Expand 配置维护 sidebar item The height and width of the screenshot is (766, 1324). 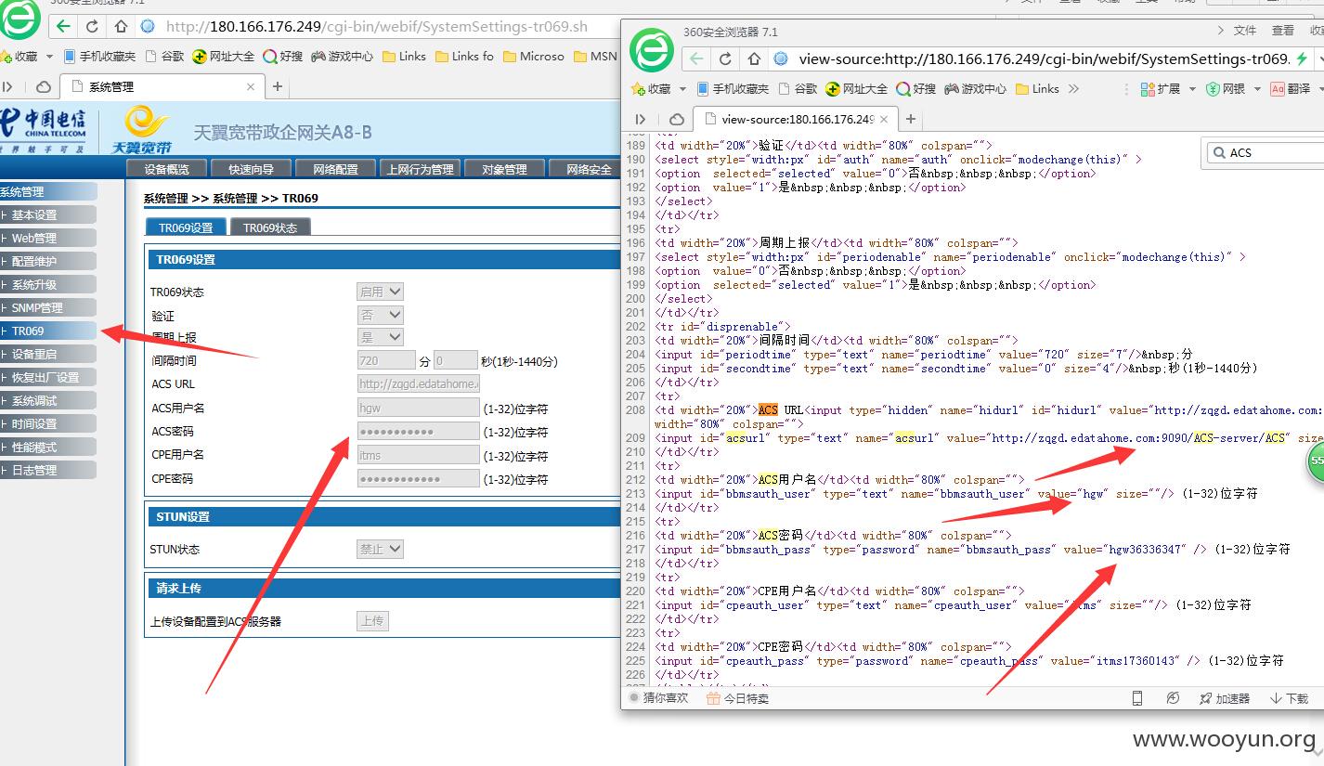pyautogui.click(x=48, y=261)
